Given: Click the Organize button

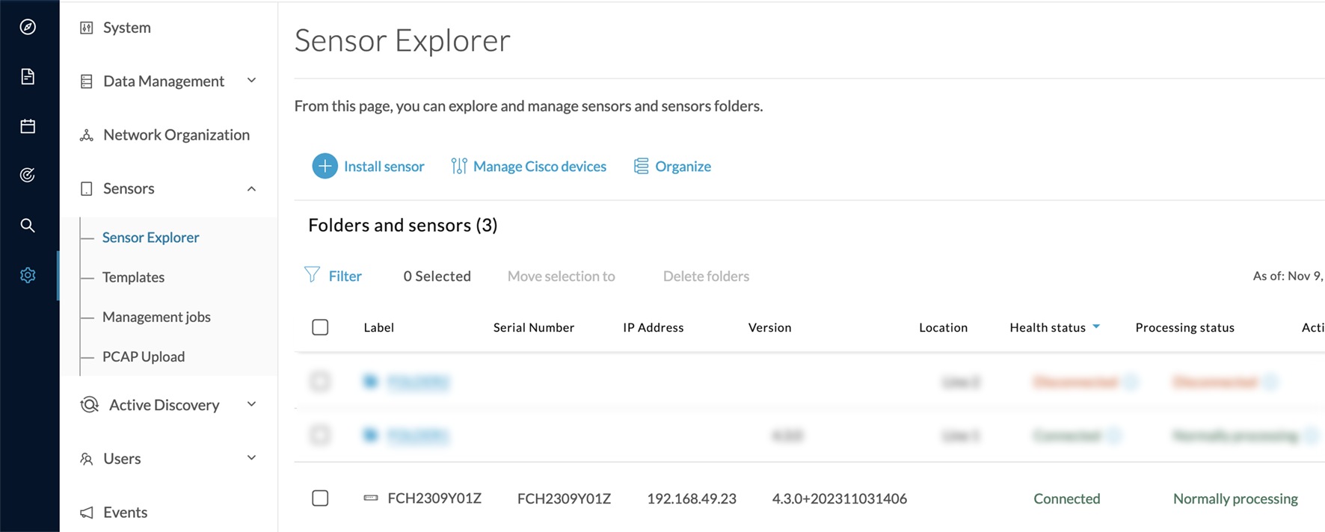Looking at the screenshot, I should click(x=682, y=167).
